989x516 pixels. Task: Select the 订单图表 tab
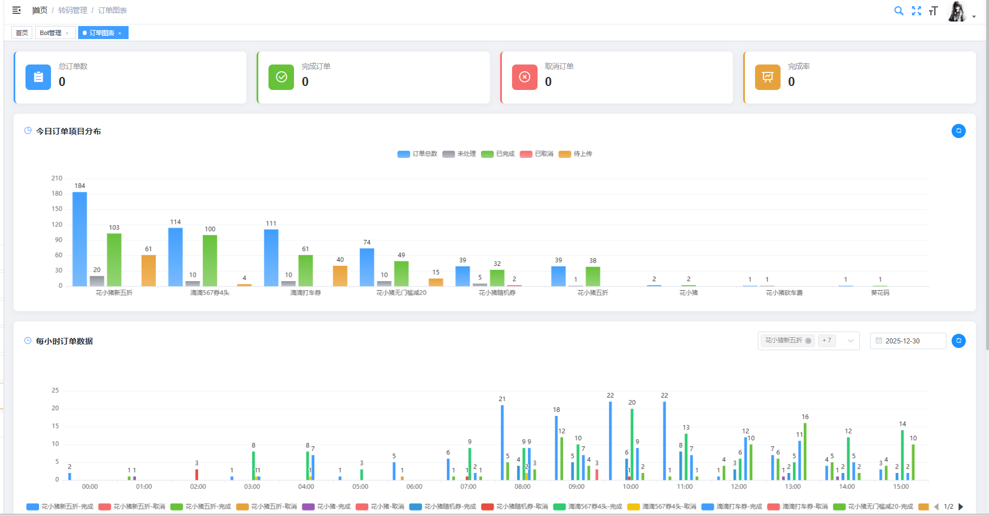point(101,33)
